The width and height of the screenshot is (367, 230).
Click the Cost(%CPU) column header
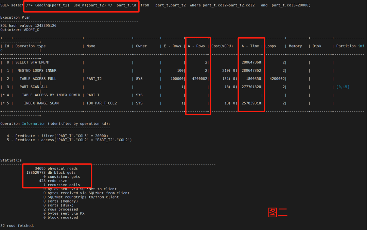pyautogui.click(x=222, y=46)
